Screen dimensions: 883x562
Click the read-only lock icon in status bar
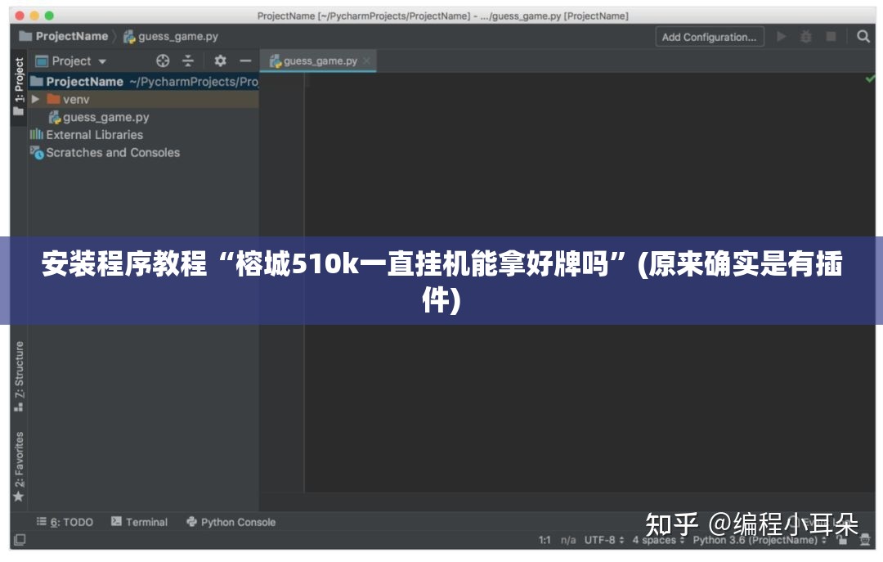[842, 540]
